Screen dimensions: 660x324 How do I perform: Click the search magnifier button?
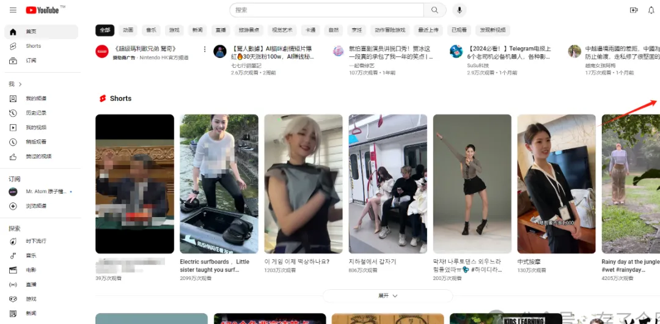435,10
